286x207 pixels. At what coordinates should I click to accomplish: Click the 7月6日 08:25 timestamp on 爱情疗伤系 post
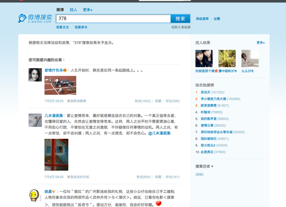pos(54,101)
